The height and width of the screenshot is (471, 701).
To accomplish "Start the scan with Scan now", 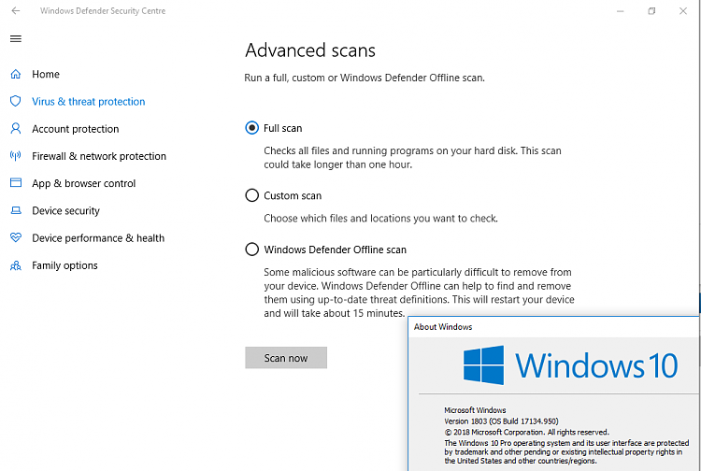I will coord(286,358).
